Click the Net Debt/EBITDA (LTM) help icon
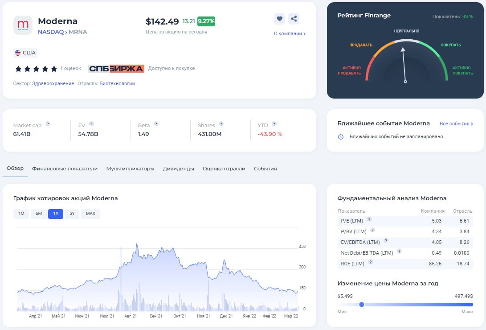Image resolution: width=486 pixels, height=330 pixels. [x=399, y=251]
